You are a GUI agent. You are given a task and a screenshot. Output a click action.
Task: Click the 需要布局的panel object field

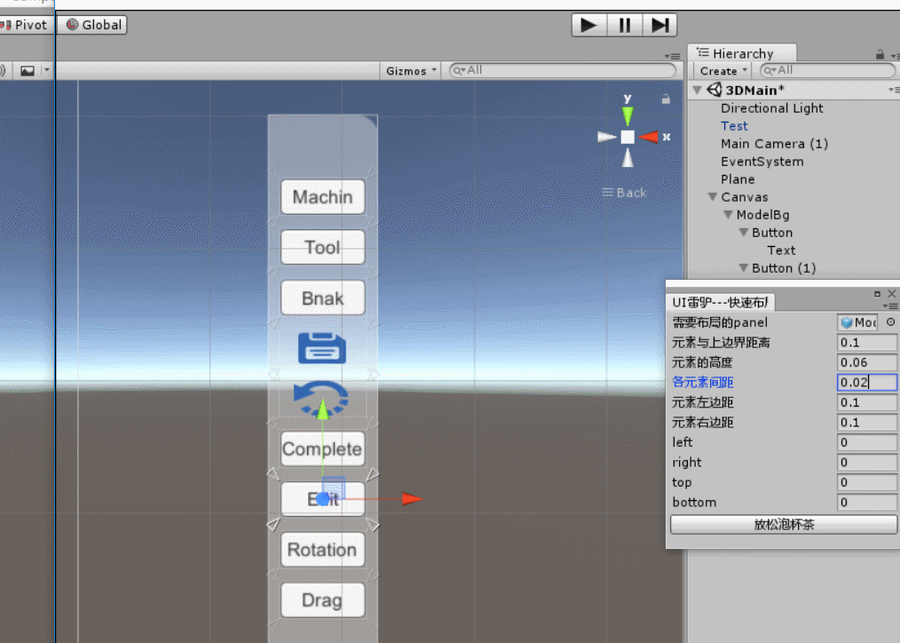tap(857, 322)
